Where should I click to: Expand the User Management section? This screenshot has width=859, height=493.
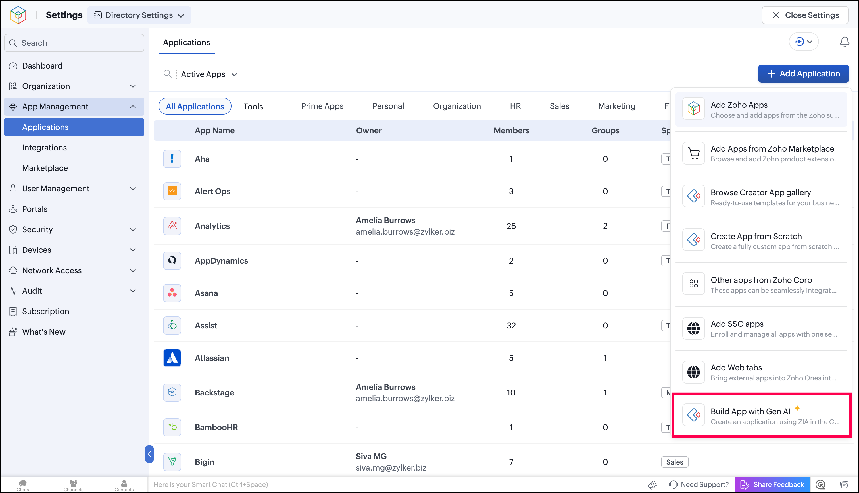tap(74, 188)
